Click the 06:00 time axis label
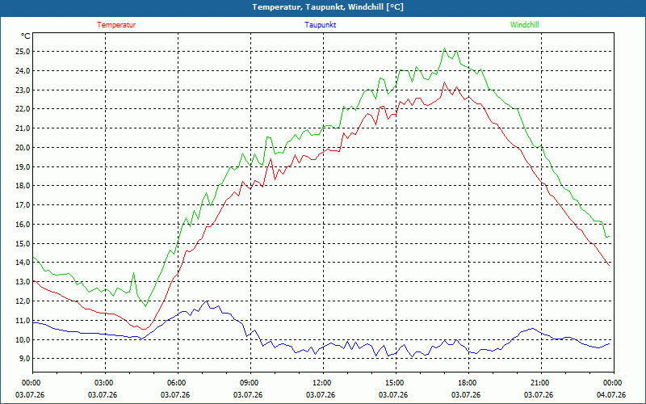 [178, 382]
